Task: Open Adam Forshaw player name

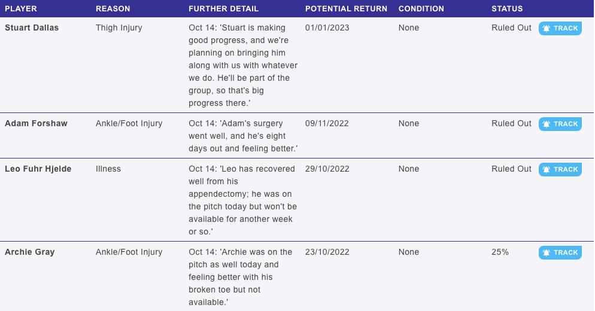Action: (x=36, y=123)
